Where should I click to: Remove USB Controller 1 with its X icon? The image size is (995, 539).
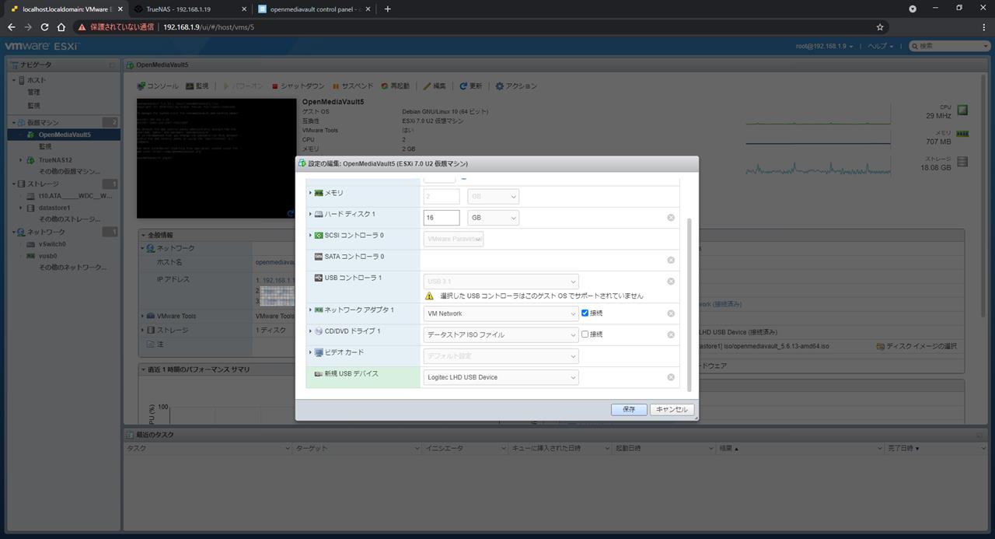click(671, 282)
